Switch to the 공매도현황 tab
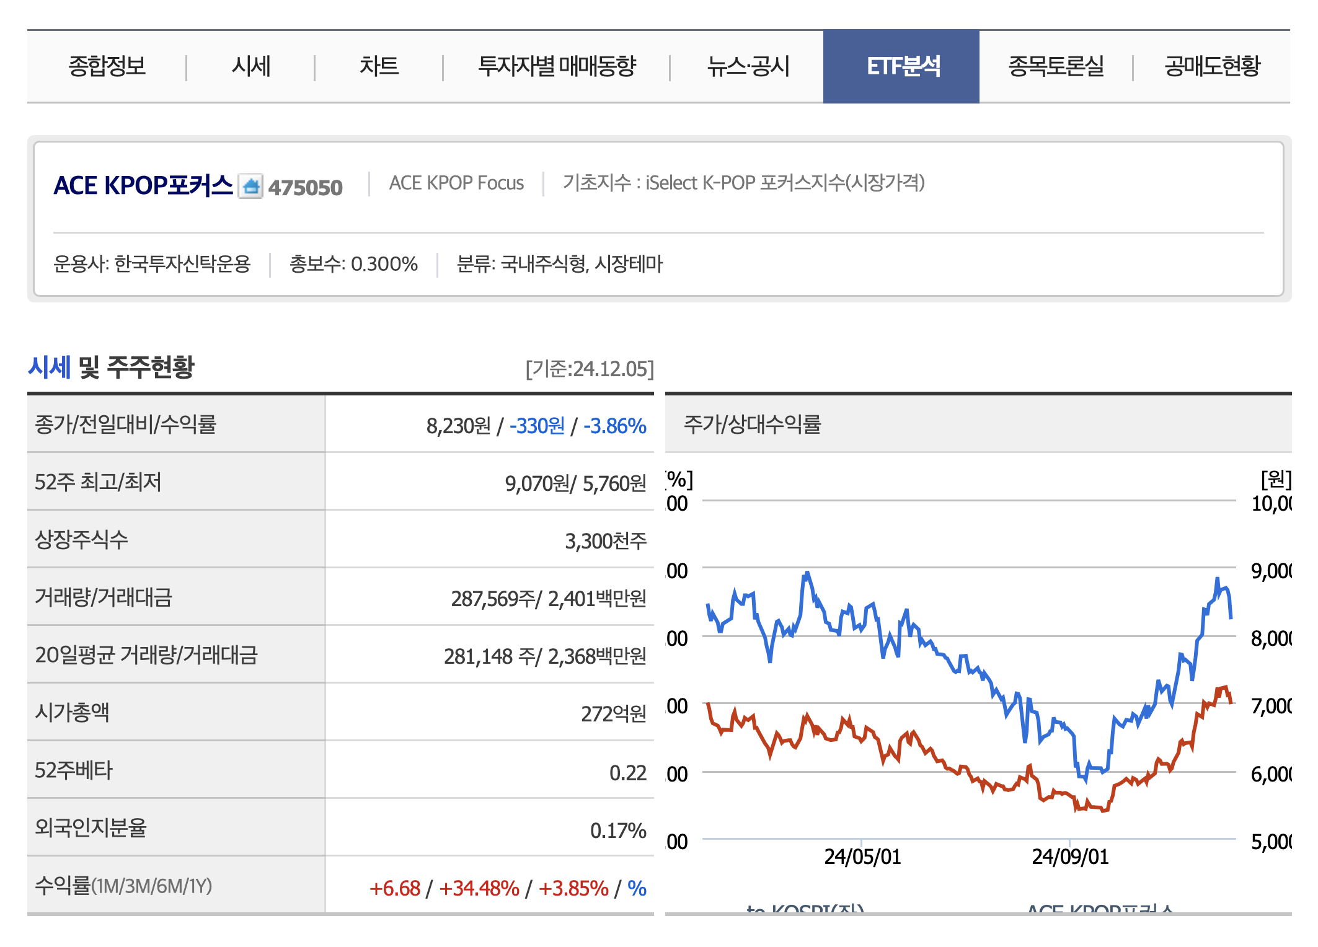The image size is (1318, 947). 1212,66
